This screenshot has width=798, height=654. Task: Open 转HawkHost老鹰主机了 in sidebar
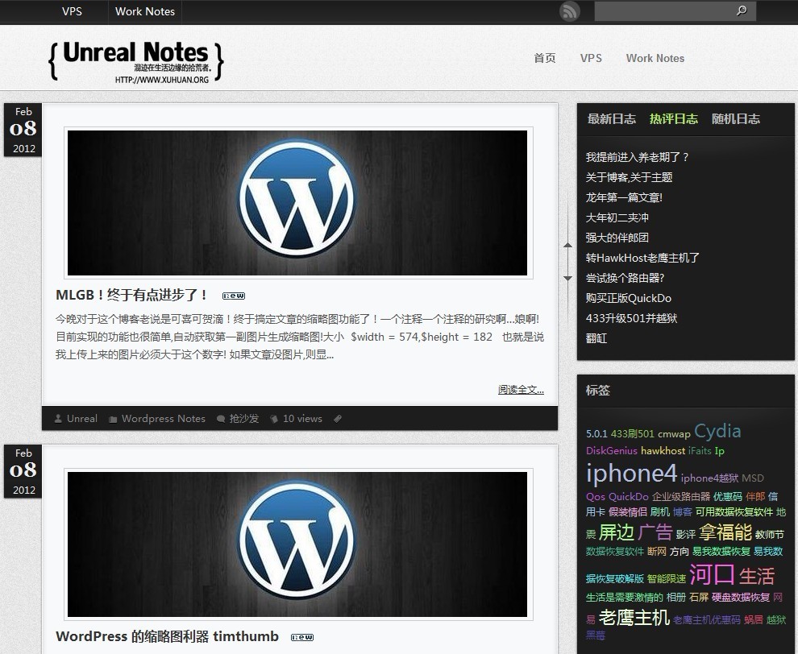tap(642, 258)
